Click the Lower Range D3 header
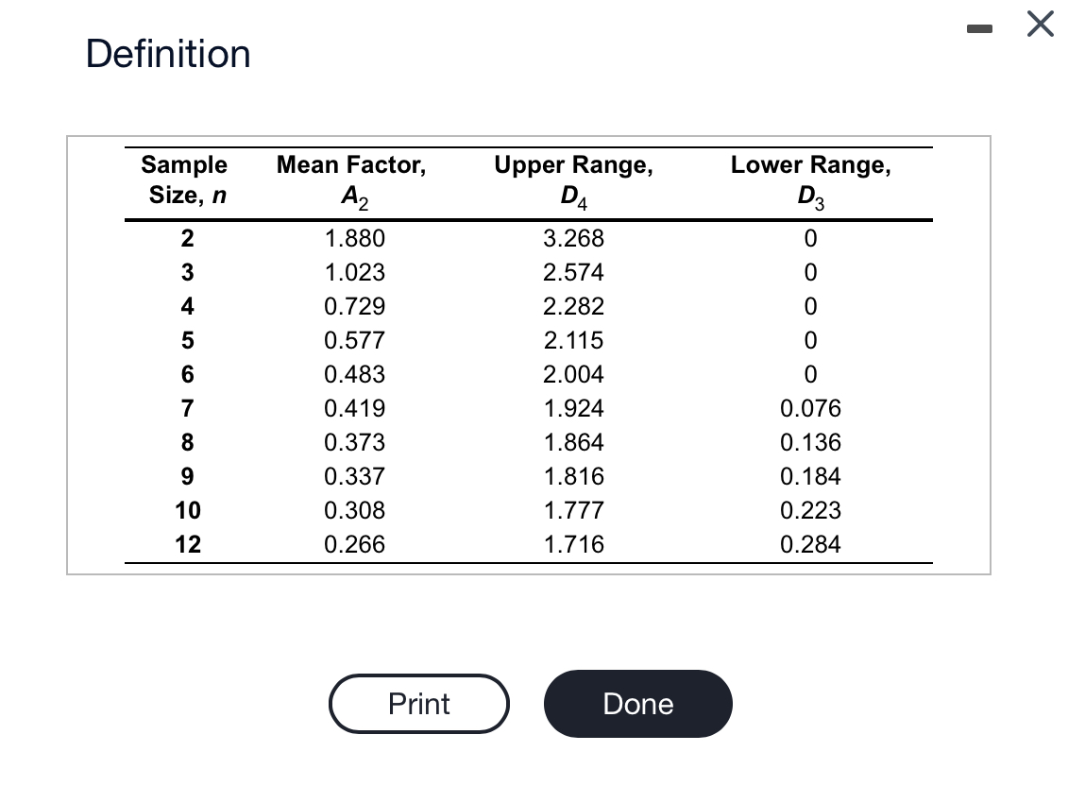 808,179
